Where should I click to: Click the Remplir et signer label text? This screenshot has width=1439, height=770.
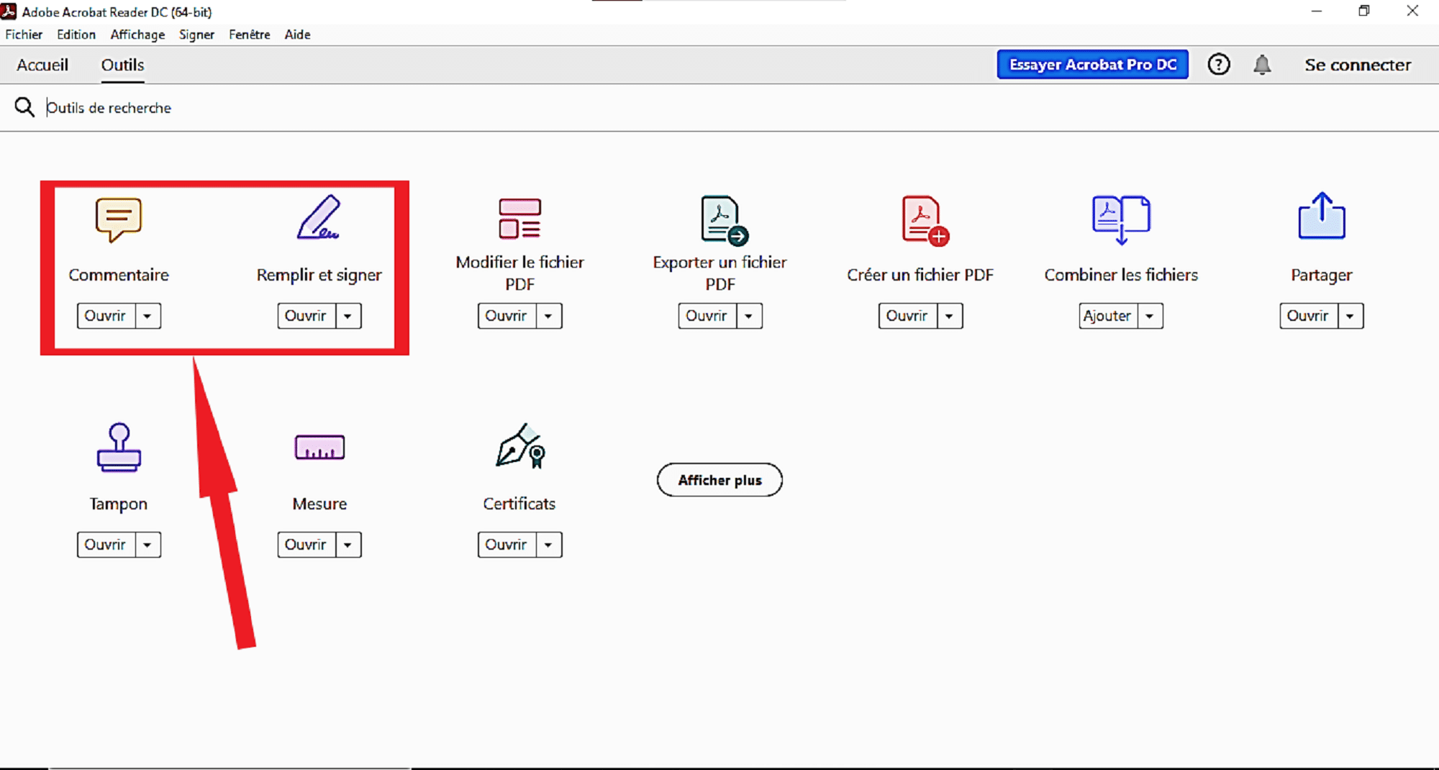point(319,275)
